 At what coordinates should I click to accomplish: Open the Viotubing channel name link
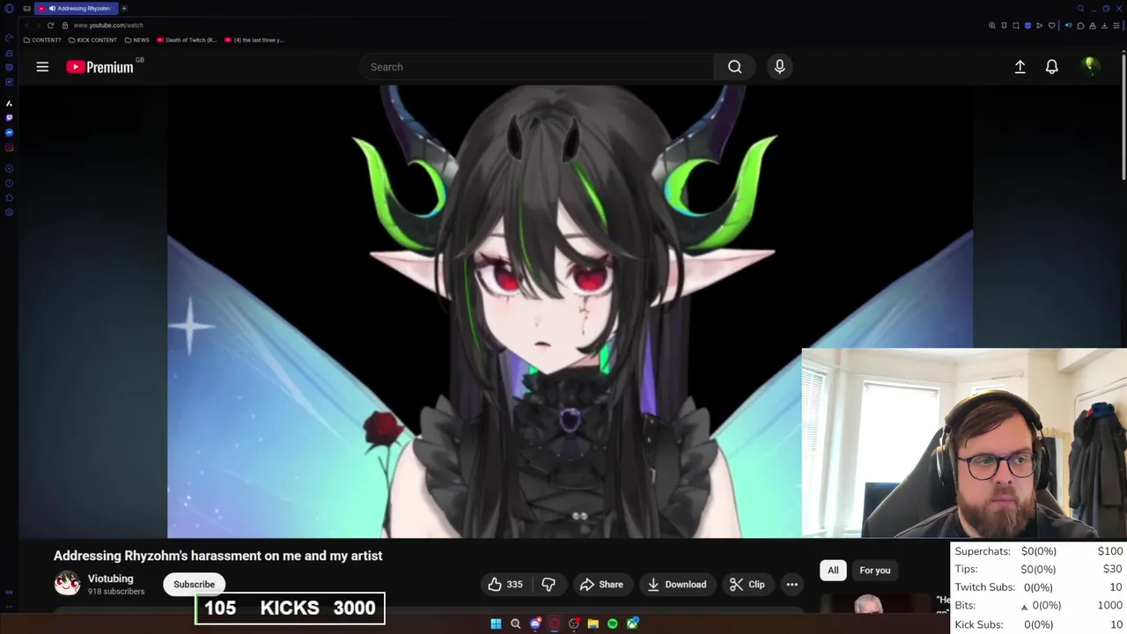point(110,579)
